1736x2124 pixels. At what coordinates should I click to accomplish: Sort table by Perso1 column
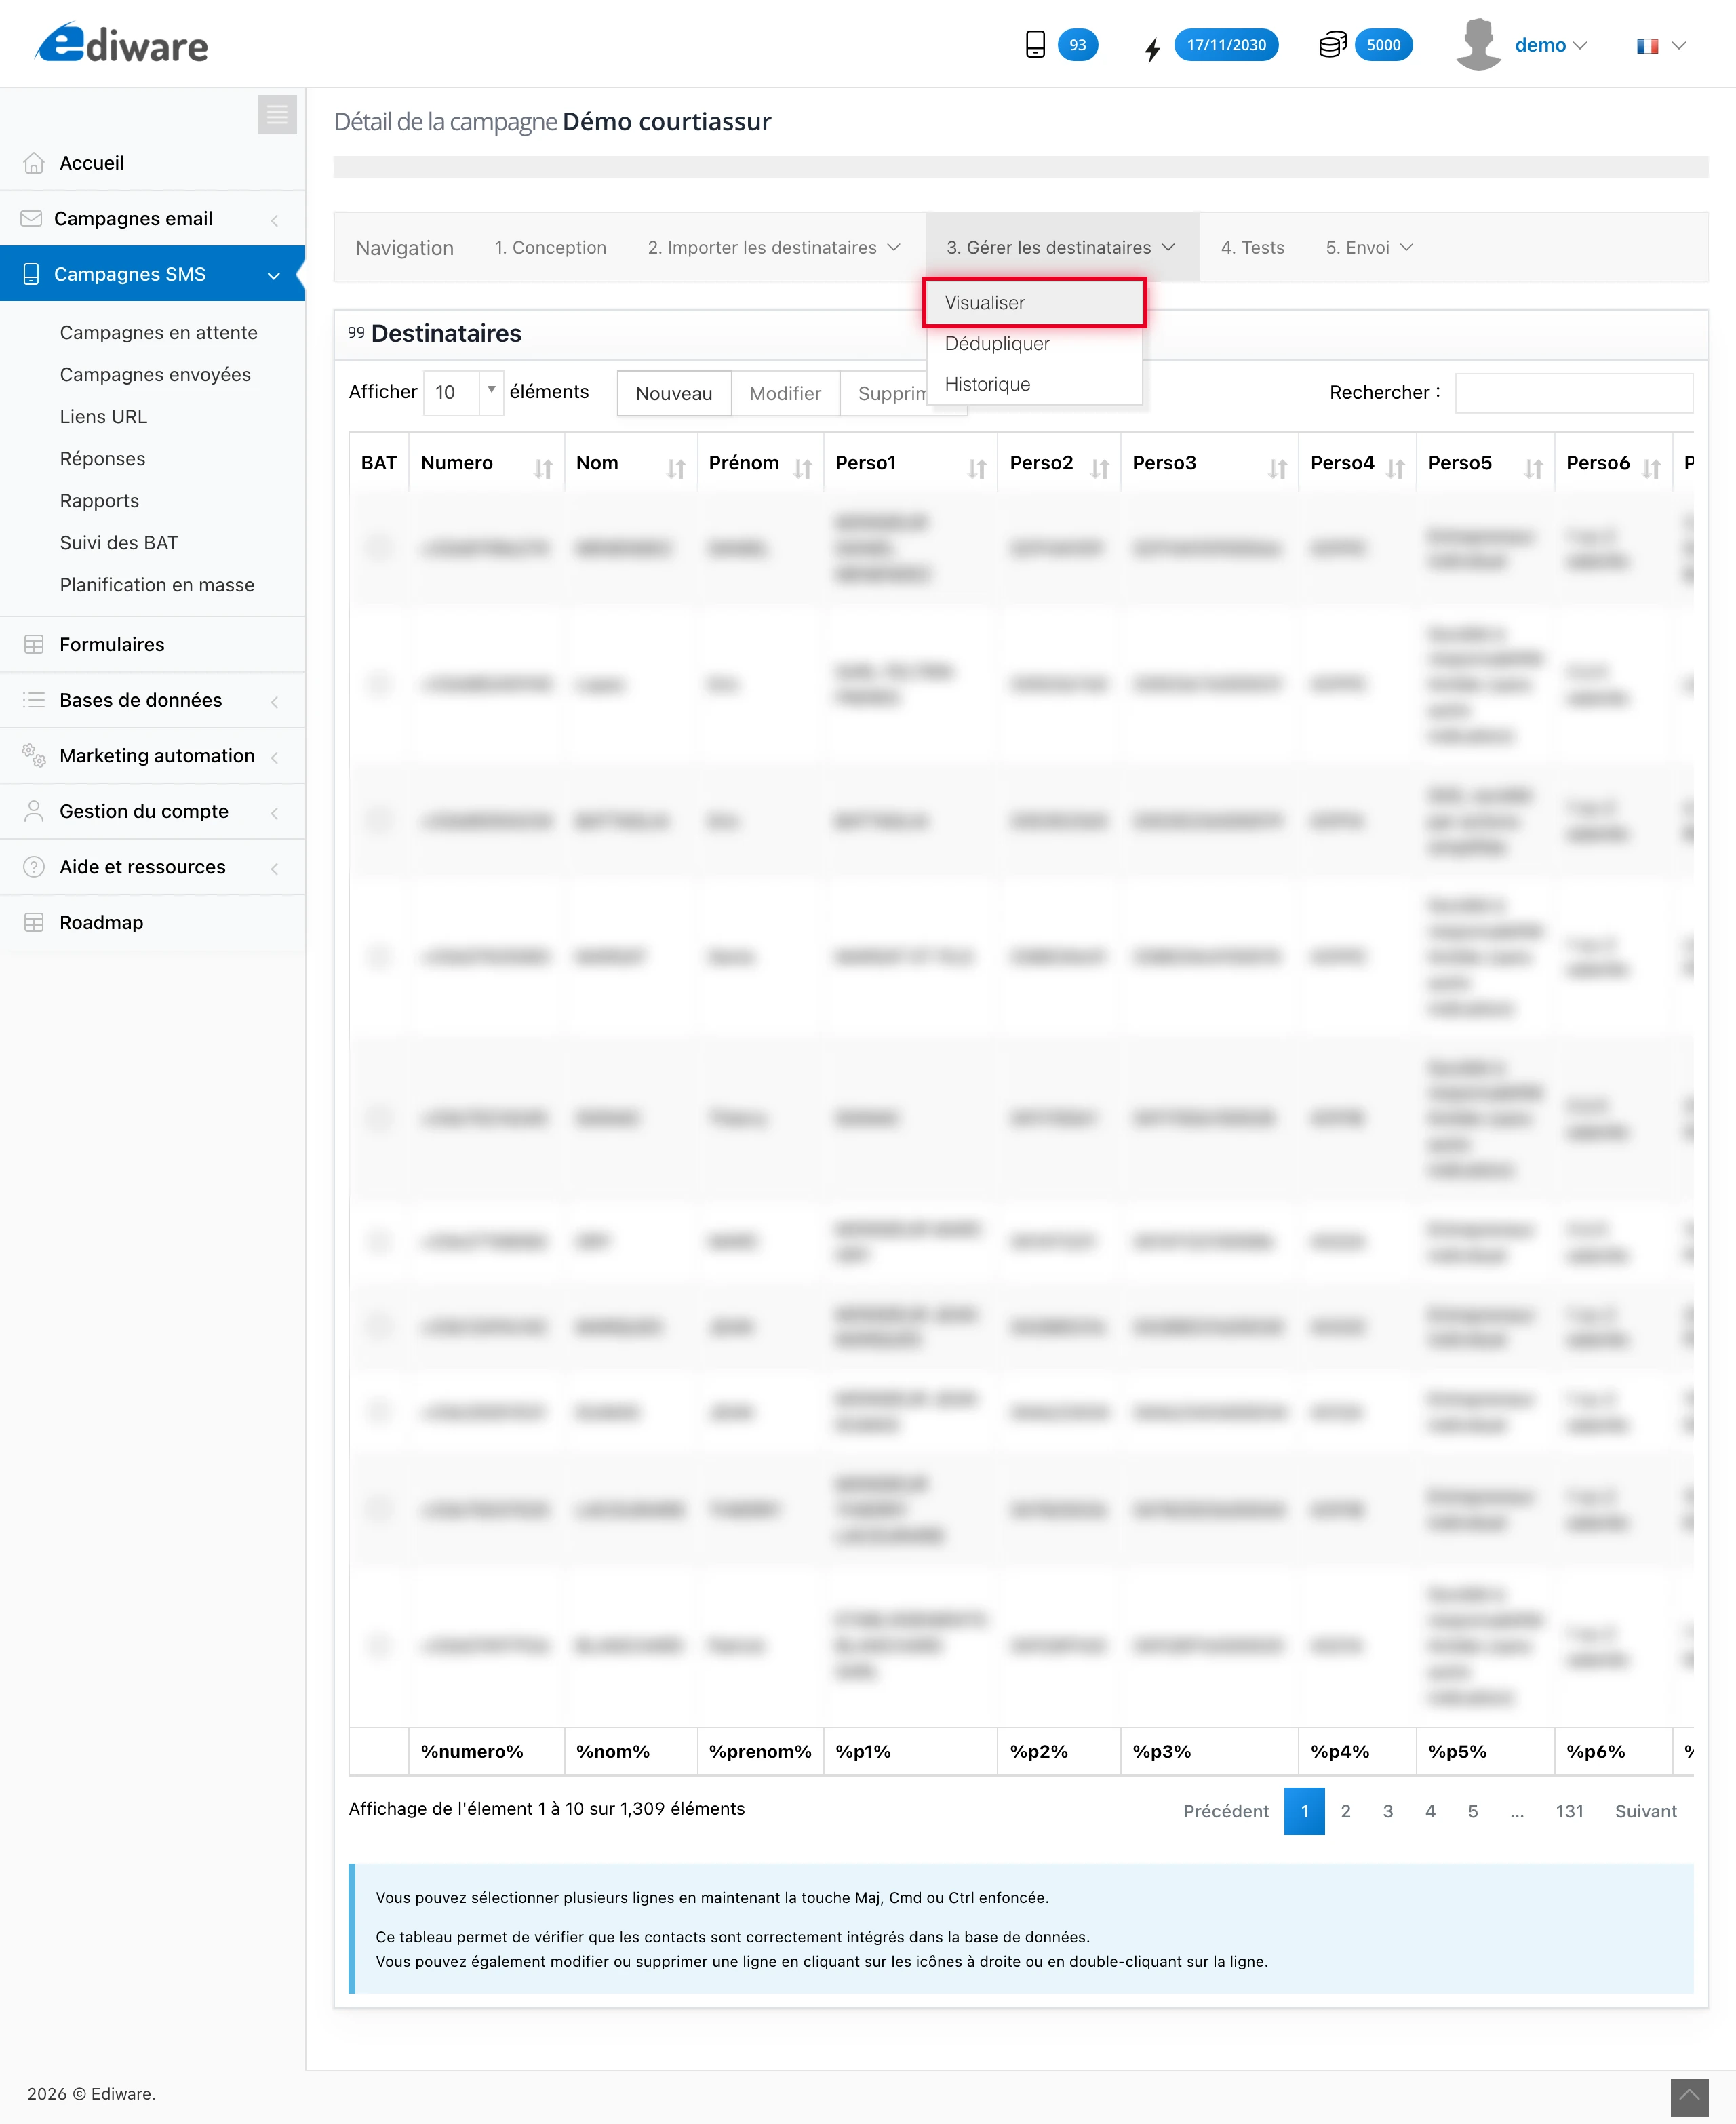[x=910, y=463]
